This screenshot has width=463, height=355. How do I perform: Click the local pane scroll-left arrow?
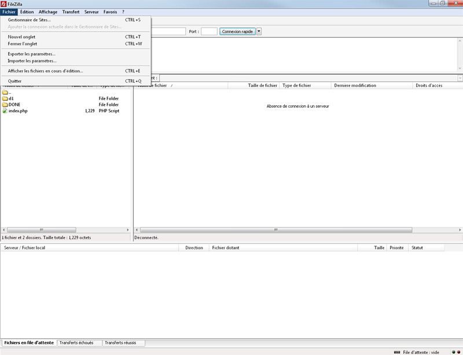pyautogui.click(x=3, y=230)
